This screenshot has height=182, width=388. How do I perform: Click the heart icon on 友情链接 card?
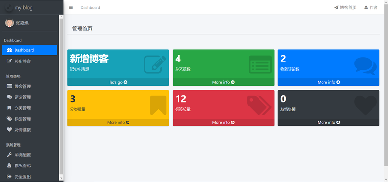(366, 105)
